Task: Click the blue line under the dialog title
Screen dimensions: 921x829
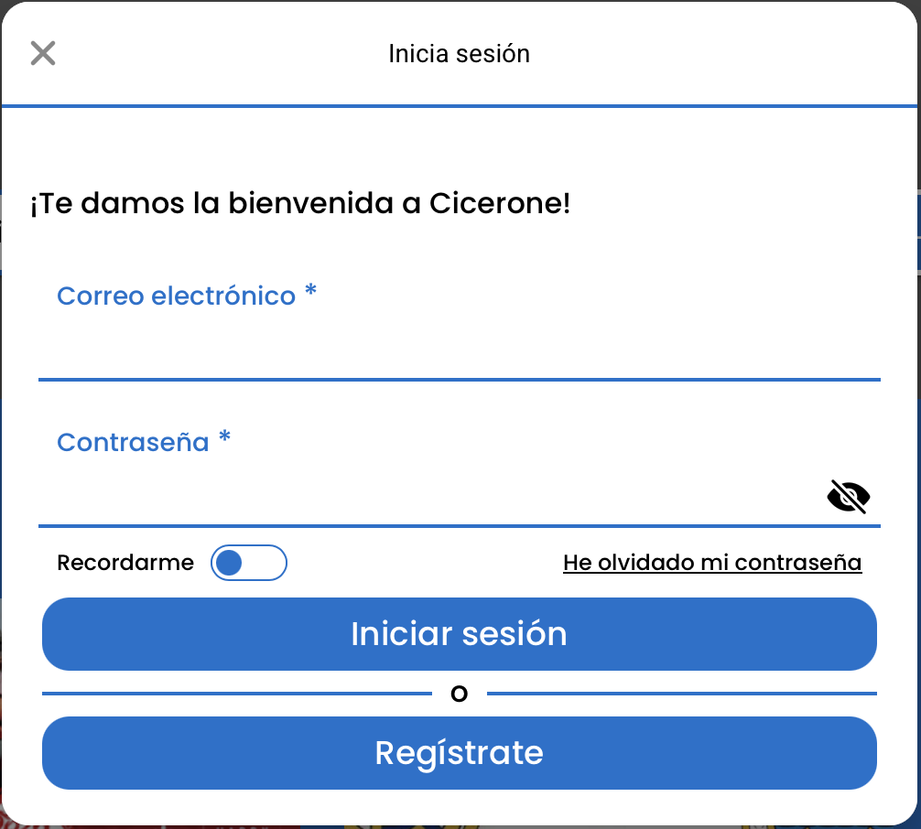Action: (x=460, y=106)
